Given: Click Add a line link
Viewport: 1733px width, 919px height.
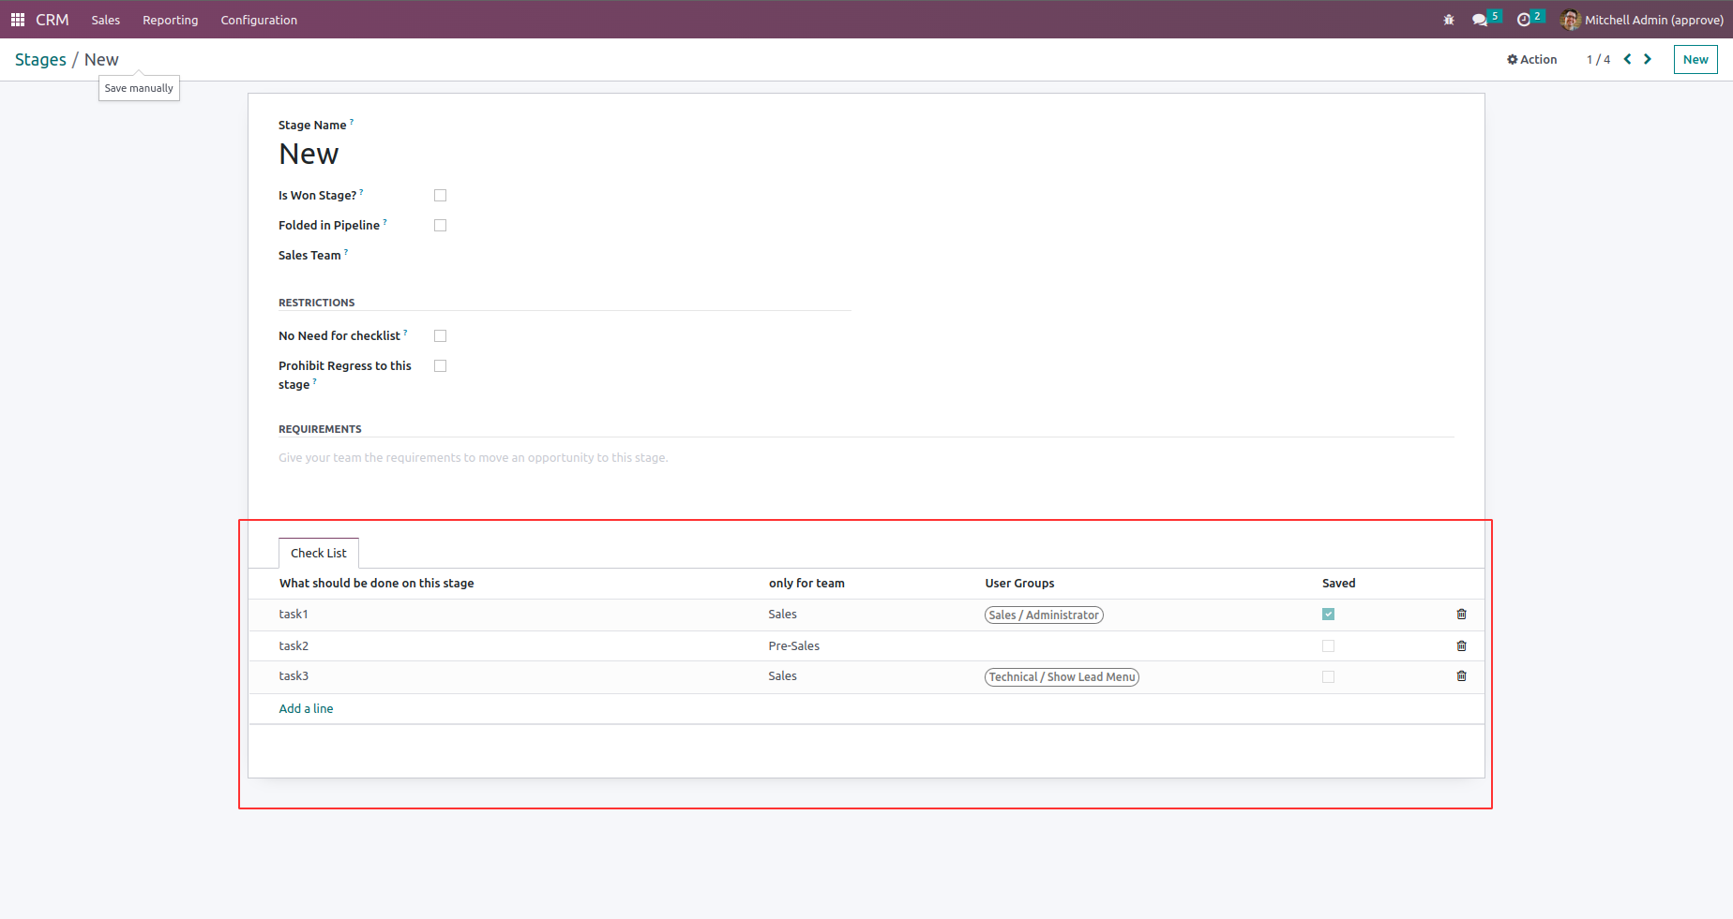Looking at the screenshot, I should pyautogui.click(x=306, y=709).
